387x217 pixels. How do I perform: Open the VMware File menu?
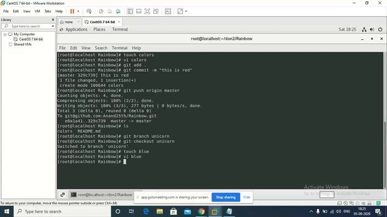pyautogui.click(x=6, y=11)
